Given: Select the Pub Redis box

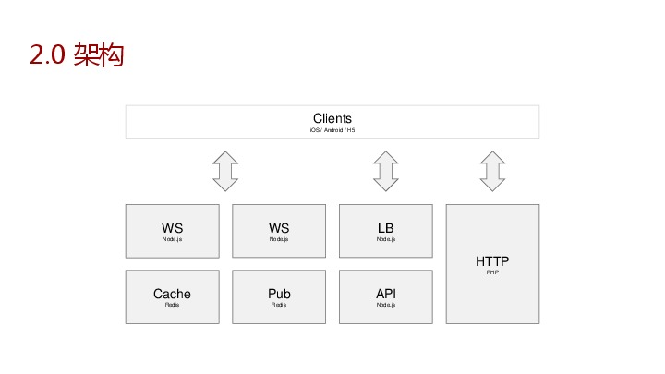Looking at the screenshot, I should pyautogui.click(x=279, y=296).
